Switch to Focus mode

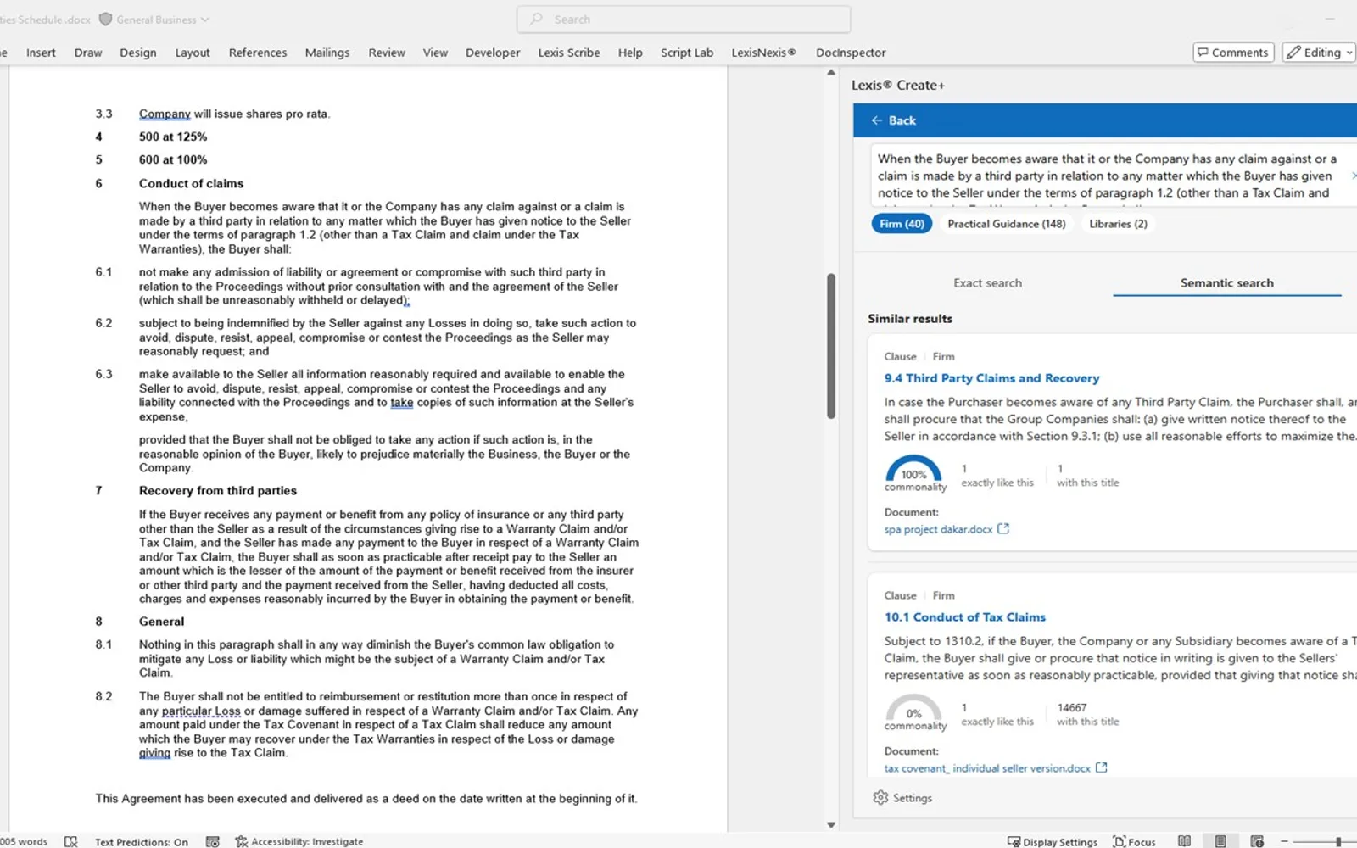pos(1134,841)
